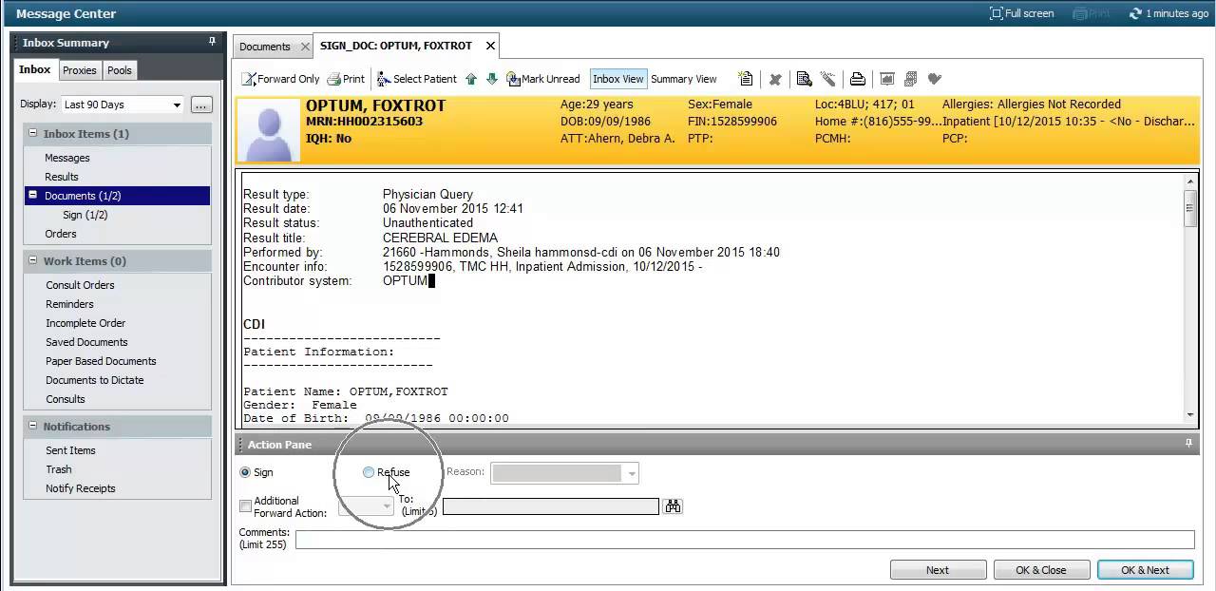
Task: Pin the Action Pane
Action: (1188, 444)
